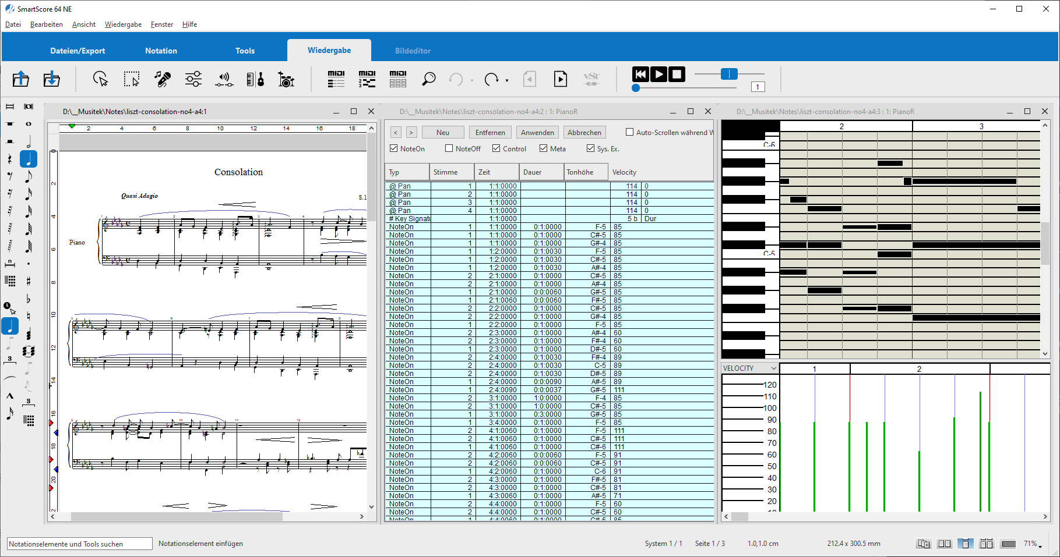Click the arrow selection tool
The height and width of the screenshot is (557, 1060).
click(100, 79)
